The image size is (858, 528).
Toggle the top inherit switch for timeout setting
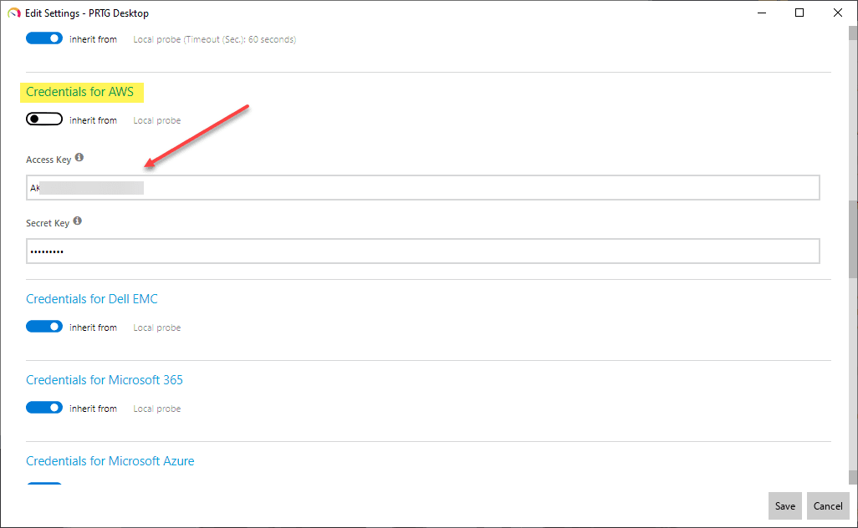click(x=44, y=38)
